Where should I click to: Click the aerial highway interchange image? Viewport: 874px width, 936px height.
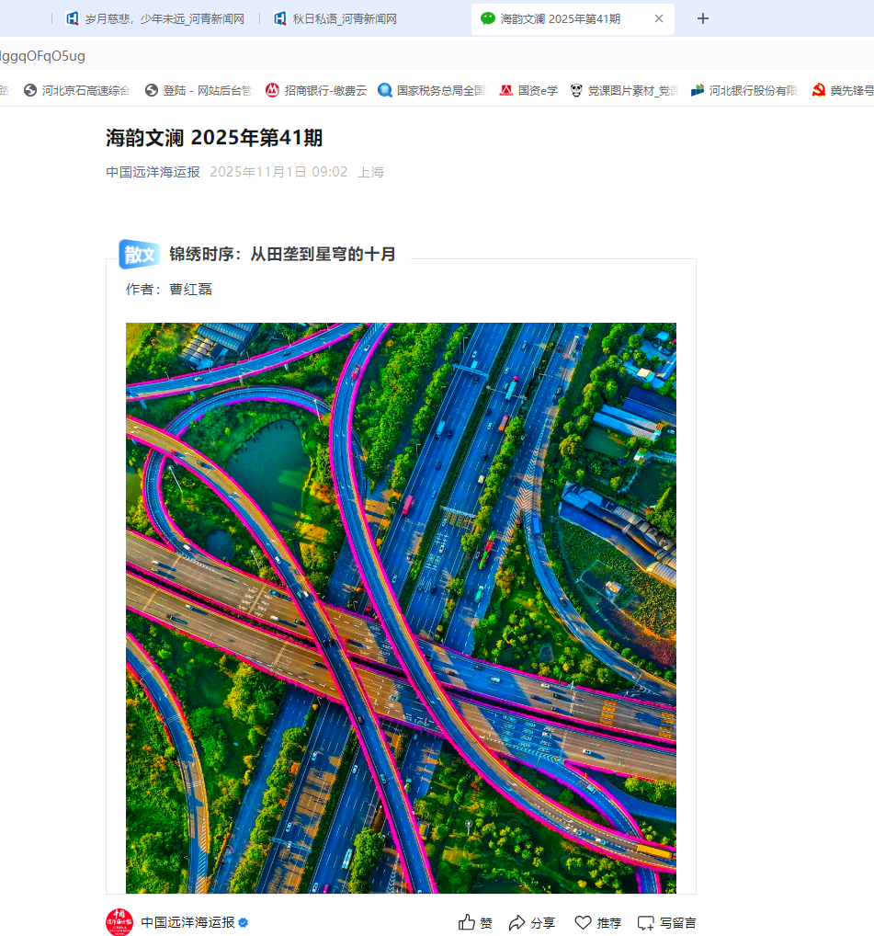pyautogui.click(x=401, y=608)
